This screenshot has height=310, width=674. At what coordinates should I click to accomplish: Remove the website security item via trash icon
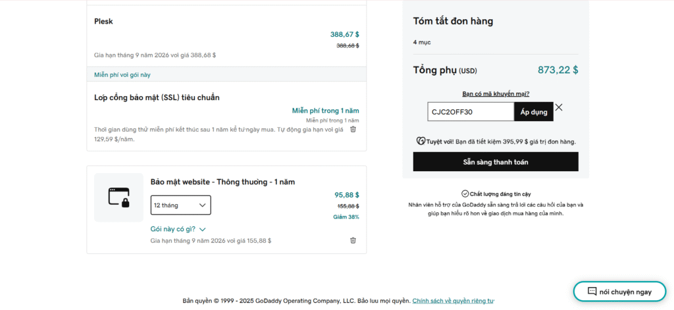[x=353, y=241]
